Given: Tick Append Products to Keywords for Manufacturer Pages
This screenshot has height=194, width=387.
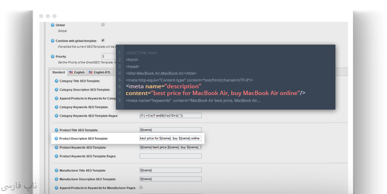Looking at the screenshot, I should coord(141,187).
